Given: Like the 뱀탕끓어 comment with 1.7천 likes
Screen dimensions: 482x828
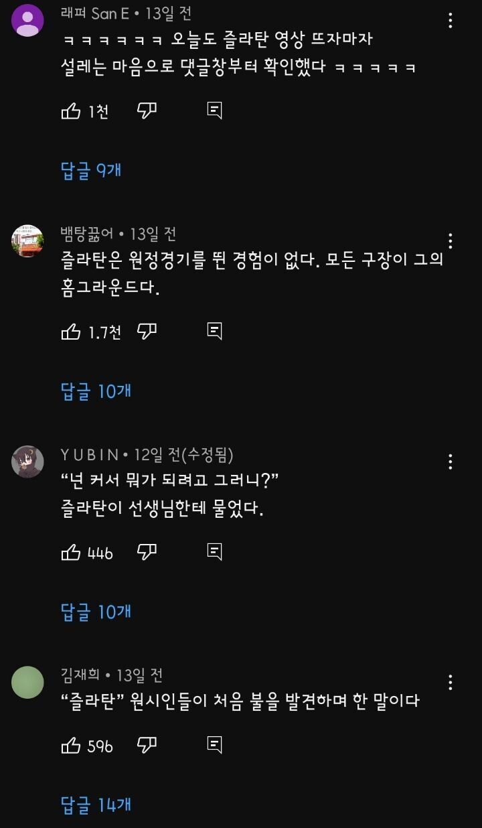Looking at the screenshot, I should coord(71,332).
